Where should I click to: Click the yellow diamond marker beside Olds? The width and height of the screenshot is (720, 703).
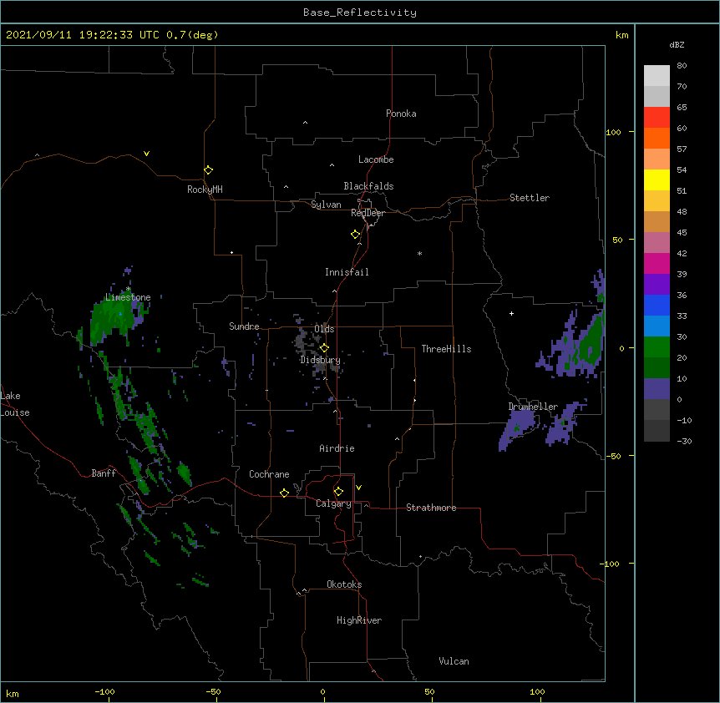coord(325,348)
